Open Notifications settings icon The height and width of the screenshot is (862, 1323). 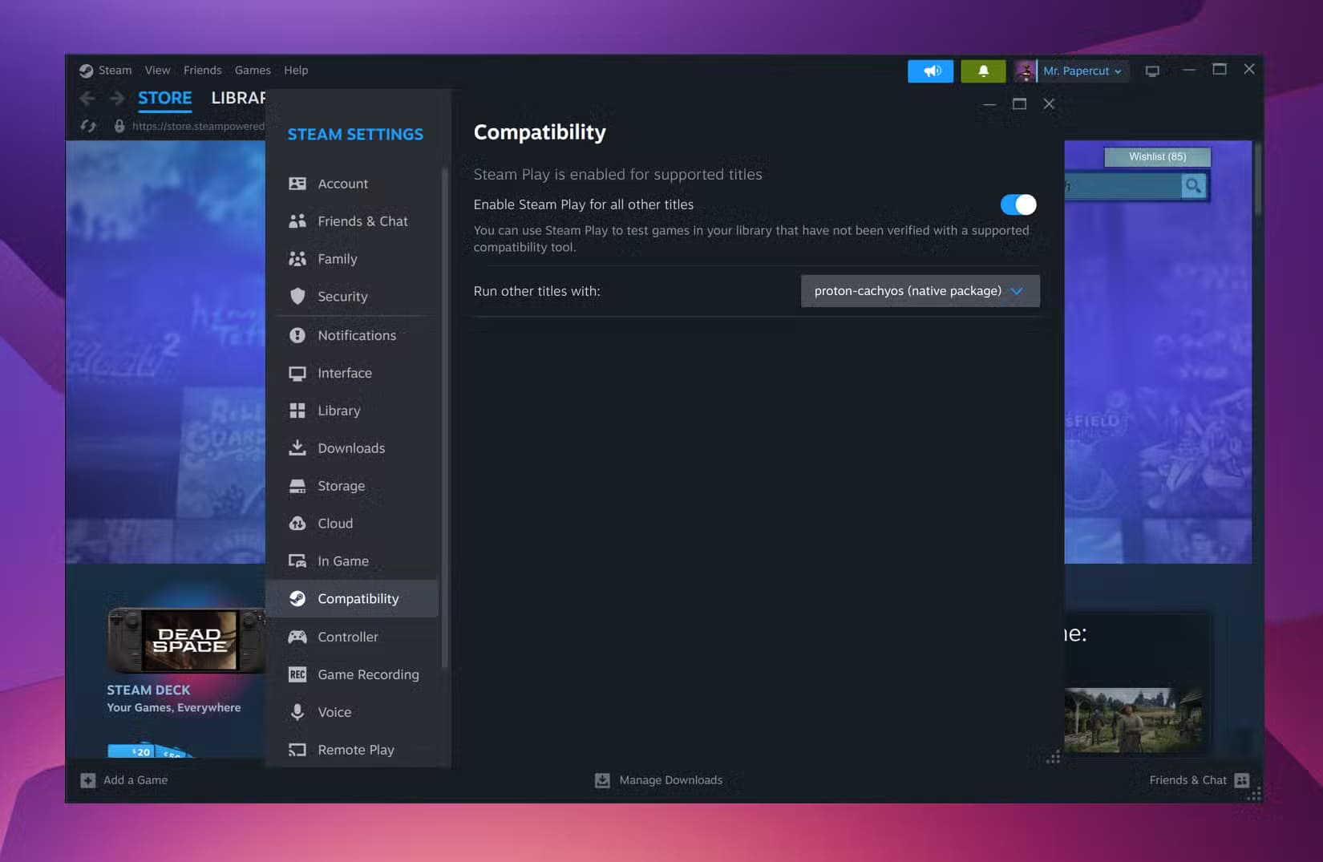pyautogui.click(x=297, y=335)
